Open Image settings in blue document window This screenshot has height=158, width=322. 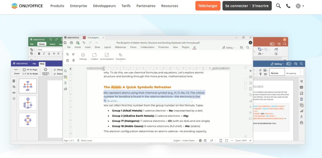(x=302, y=93)
